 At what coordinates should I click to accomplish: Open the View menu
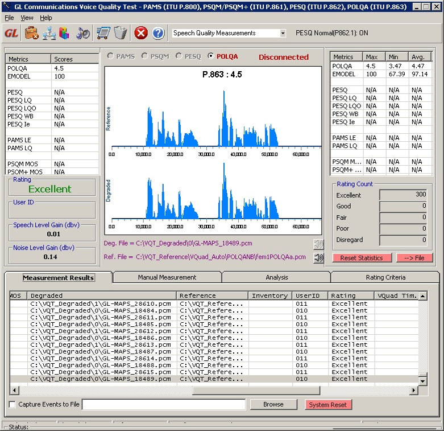pos(27,18)
